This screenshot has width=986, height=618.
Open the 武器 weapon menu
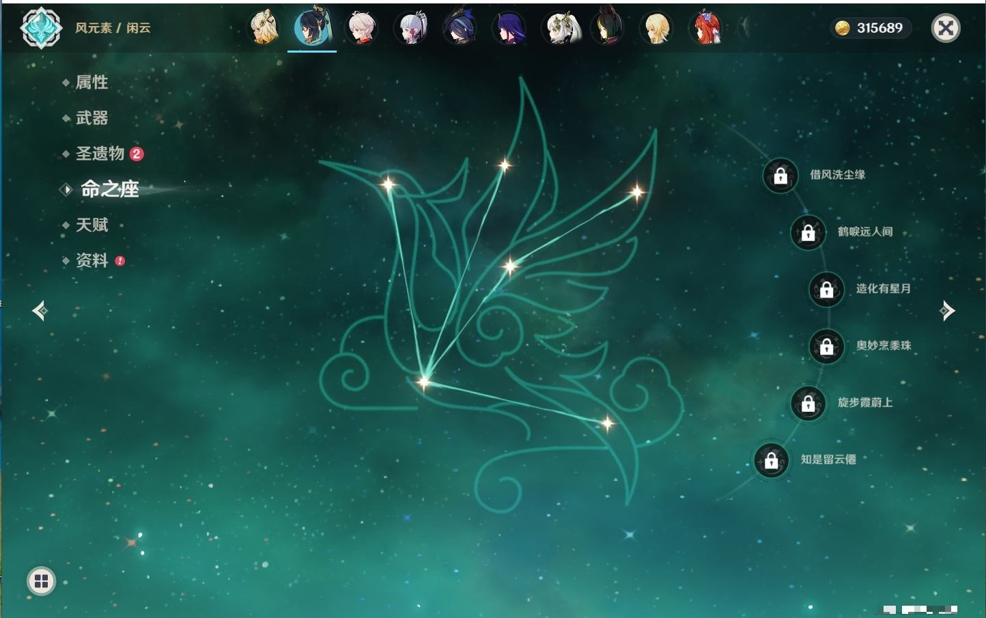(x=91, y=118)
